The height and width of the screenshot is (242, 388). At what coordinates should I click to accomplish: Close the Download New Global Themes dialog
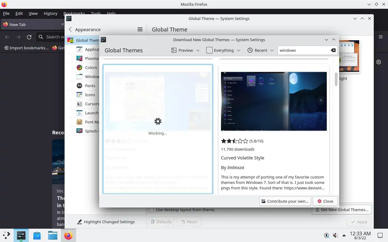(x=325, y=201)
